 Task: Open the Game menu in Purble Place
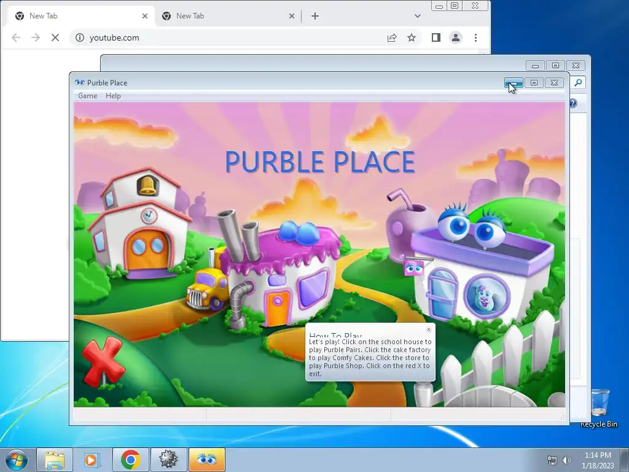click(87, 95)
